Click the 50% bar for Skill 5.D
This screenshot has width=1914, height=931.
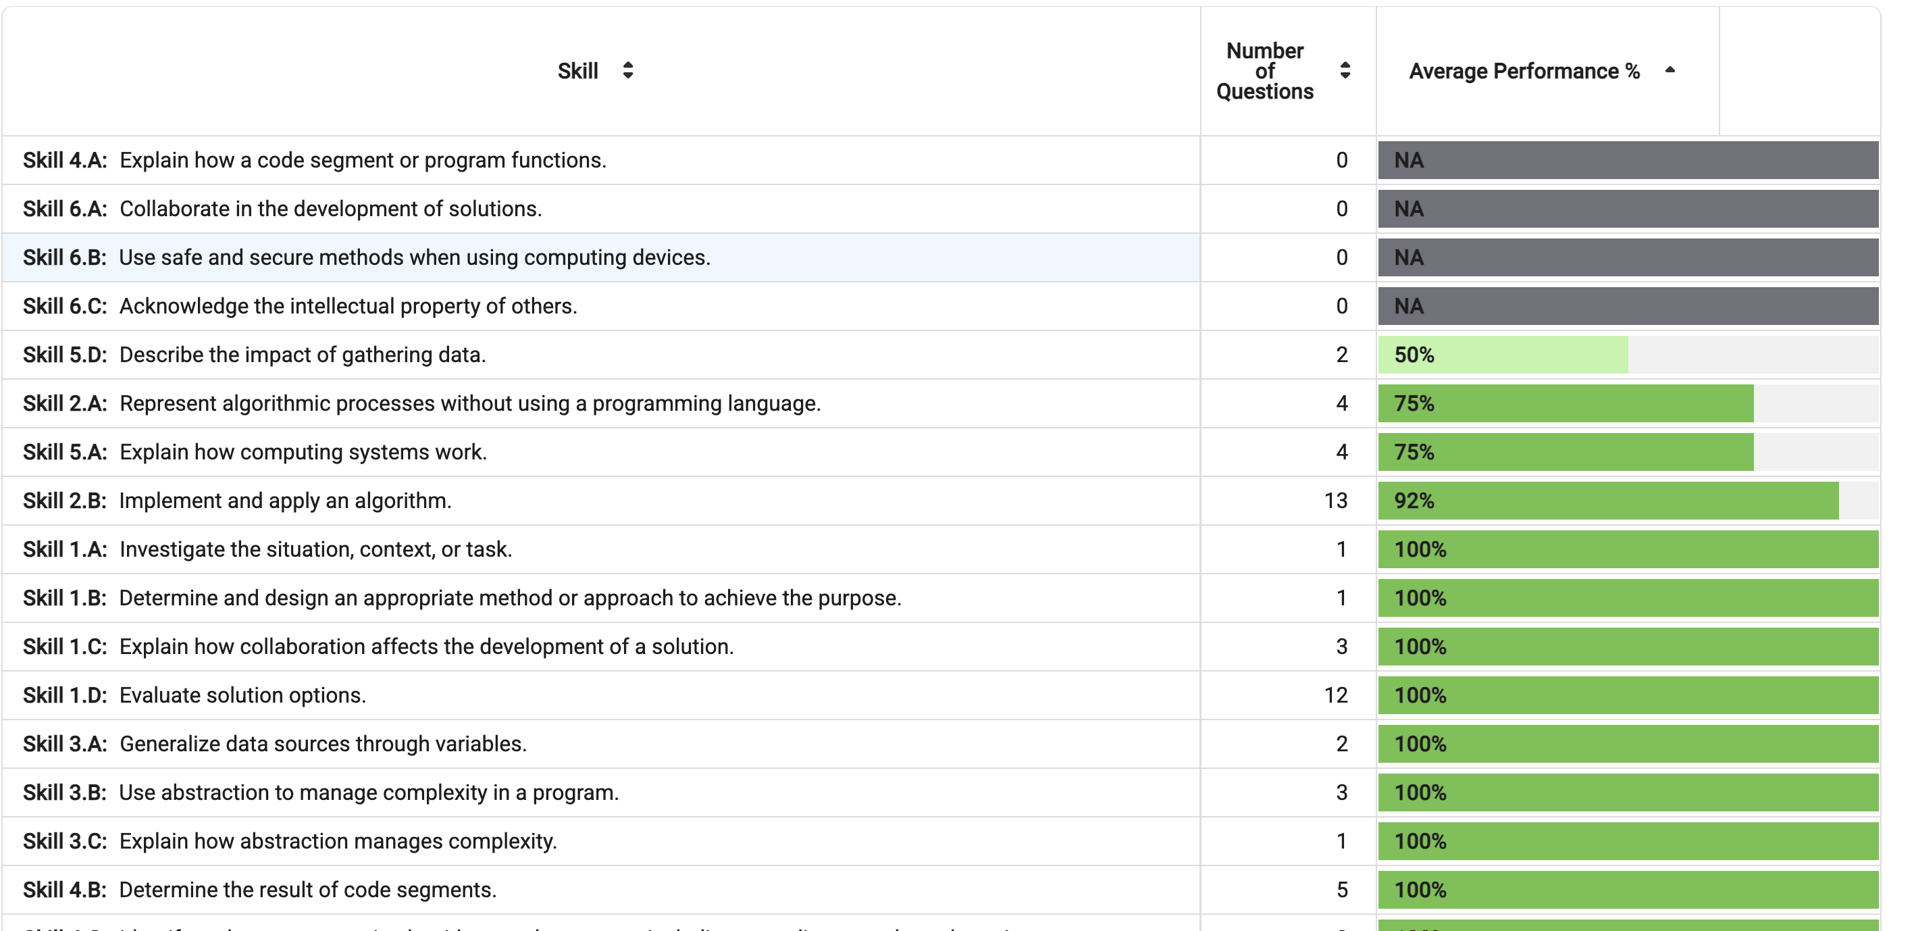coord(1503,355)
